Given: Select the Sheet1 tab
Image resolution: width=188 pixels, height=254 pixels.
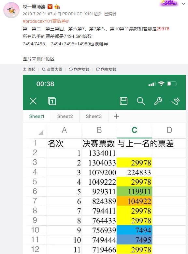Looking at the screenshot, I should 37,116.
